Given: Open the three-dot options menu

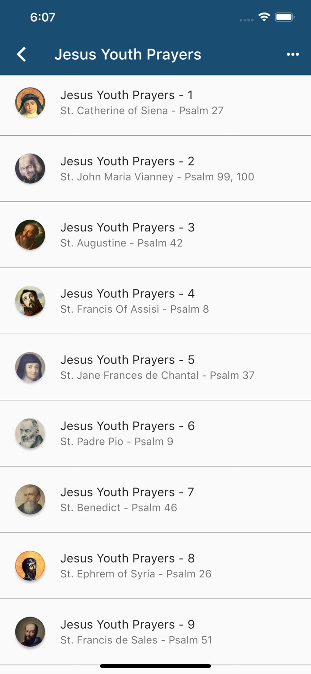Looking at the screenshot, I should point(293,54).
